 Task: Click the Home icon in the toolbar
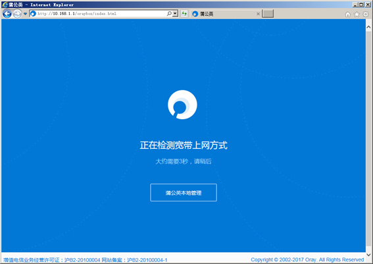pos(348,14)
